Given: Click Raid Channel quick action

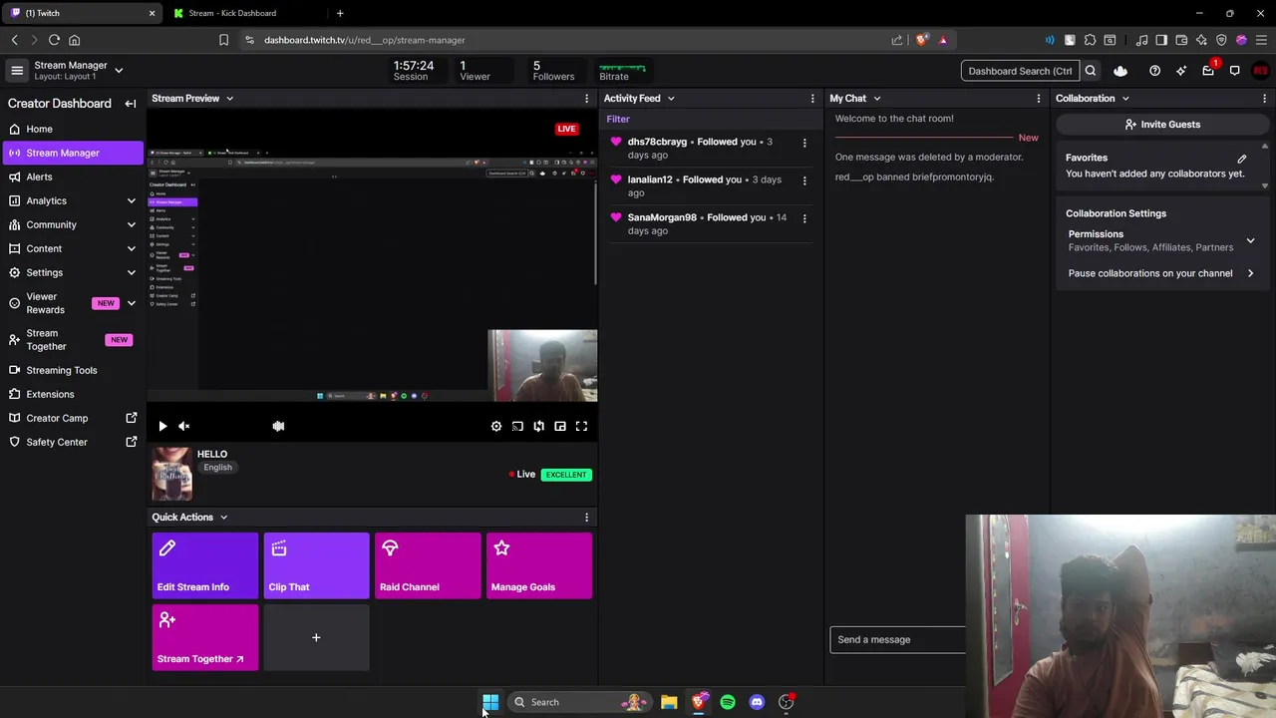Looking at the screenshot, I should click(x=428, y=565).
